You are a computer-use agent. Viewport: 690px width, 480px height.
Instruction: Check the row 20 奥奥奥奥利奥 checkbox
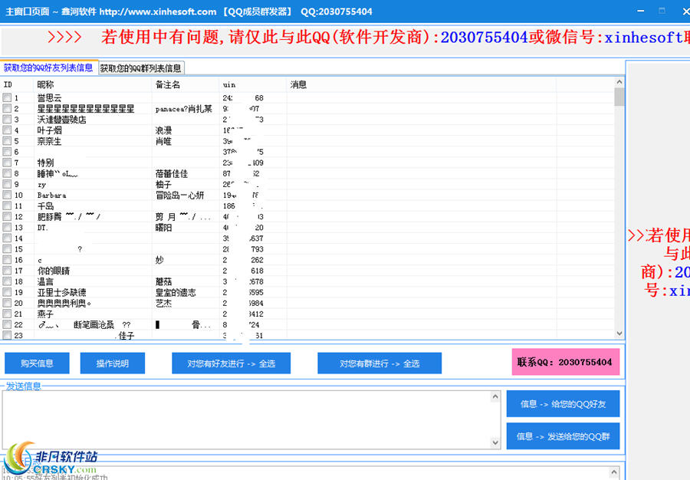tap(7, 303)
